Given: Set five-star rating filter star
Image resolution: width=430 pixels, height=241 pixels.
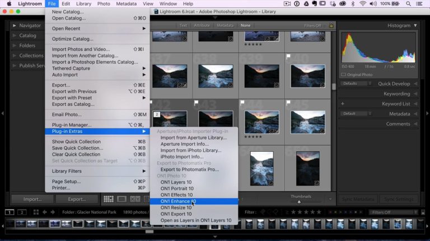Looking at the screenshot, I should point(319,212).
